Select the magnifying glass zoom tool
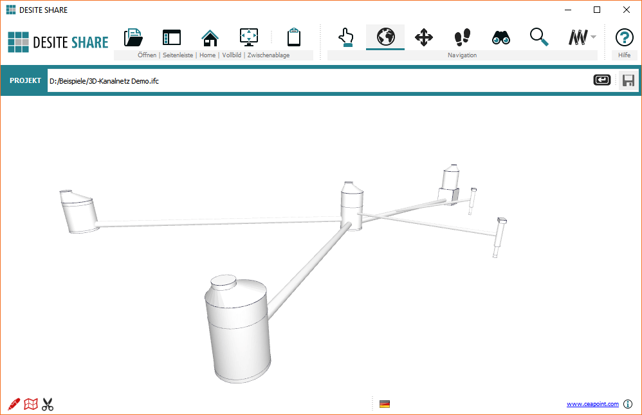This screenshot has height=415, width=642. click(539, 37)
